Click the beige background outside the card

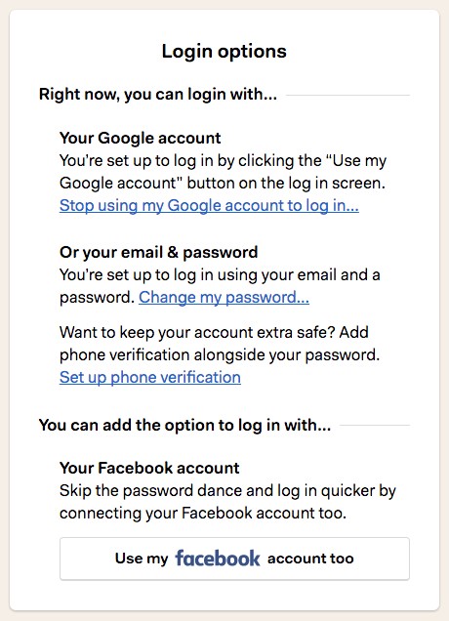[224, 616]
